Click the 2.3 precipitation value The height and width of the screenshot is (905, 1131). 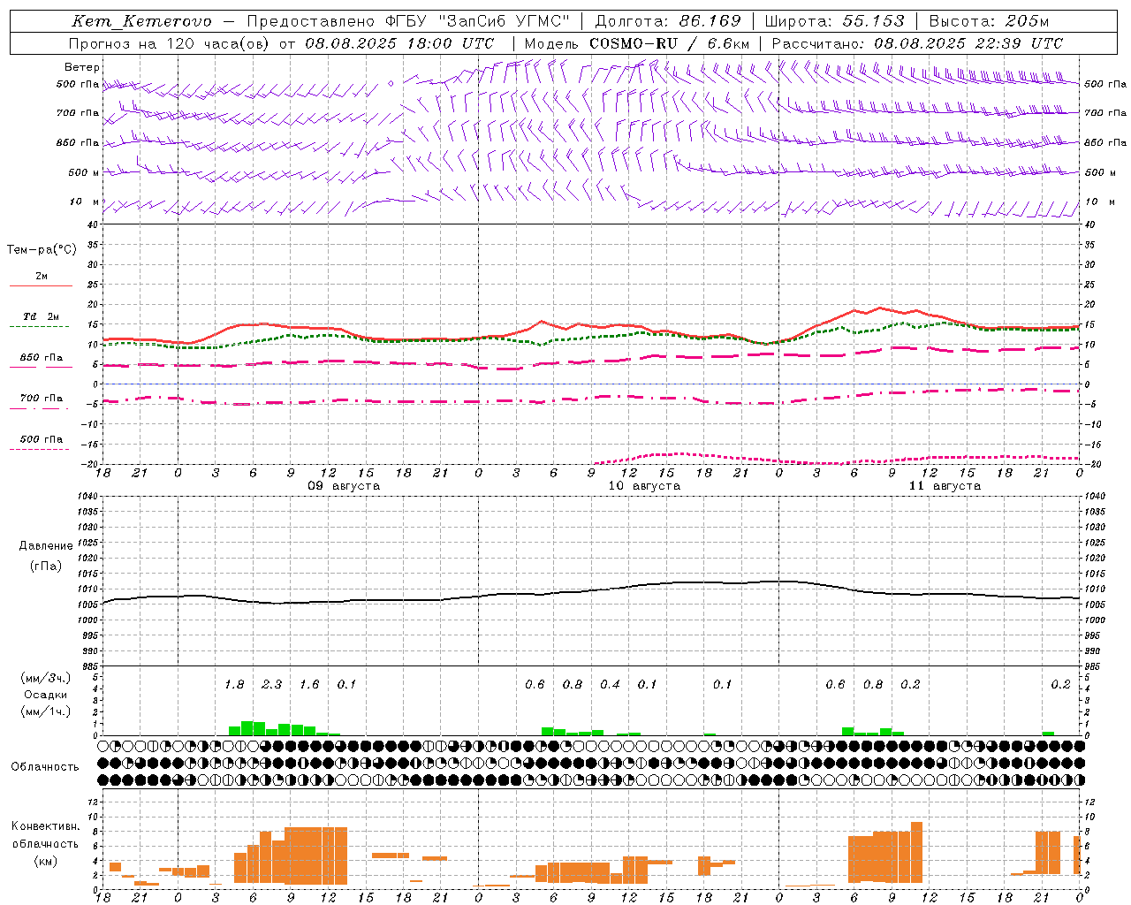[271, 685]
